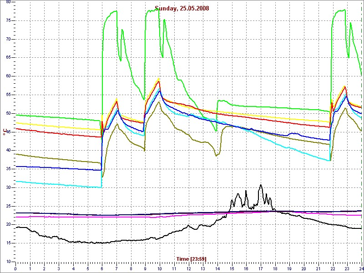
Task: Click the green curve's start at the left edge
Action: pyautogui.click(x=16, y=115)
